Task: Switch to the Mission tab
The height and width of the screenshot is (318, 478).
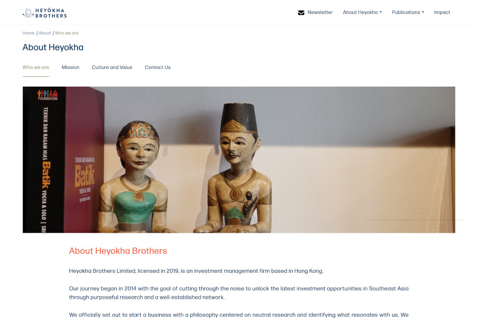Action: coord(70,67)
